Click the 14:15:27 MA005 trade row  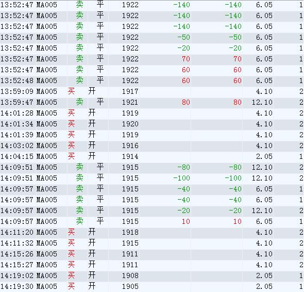(x=152, y=265)
